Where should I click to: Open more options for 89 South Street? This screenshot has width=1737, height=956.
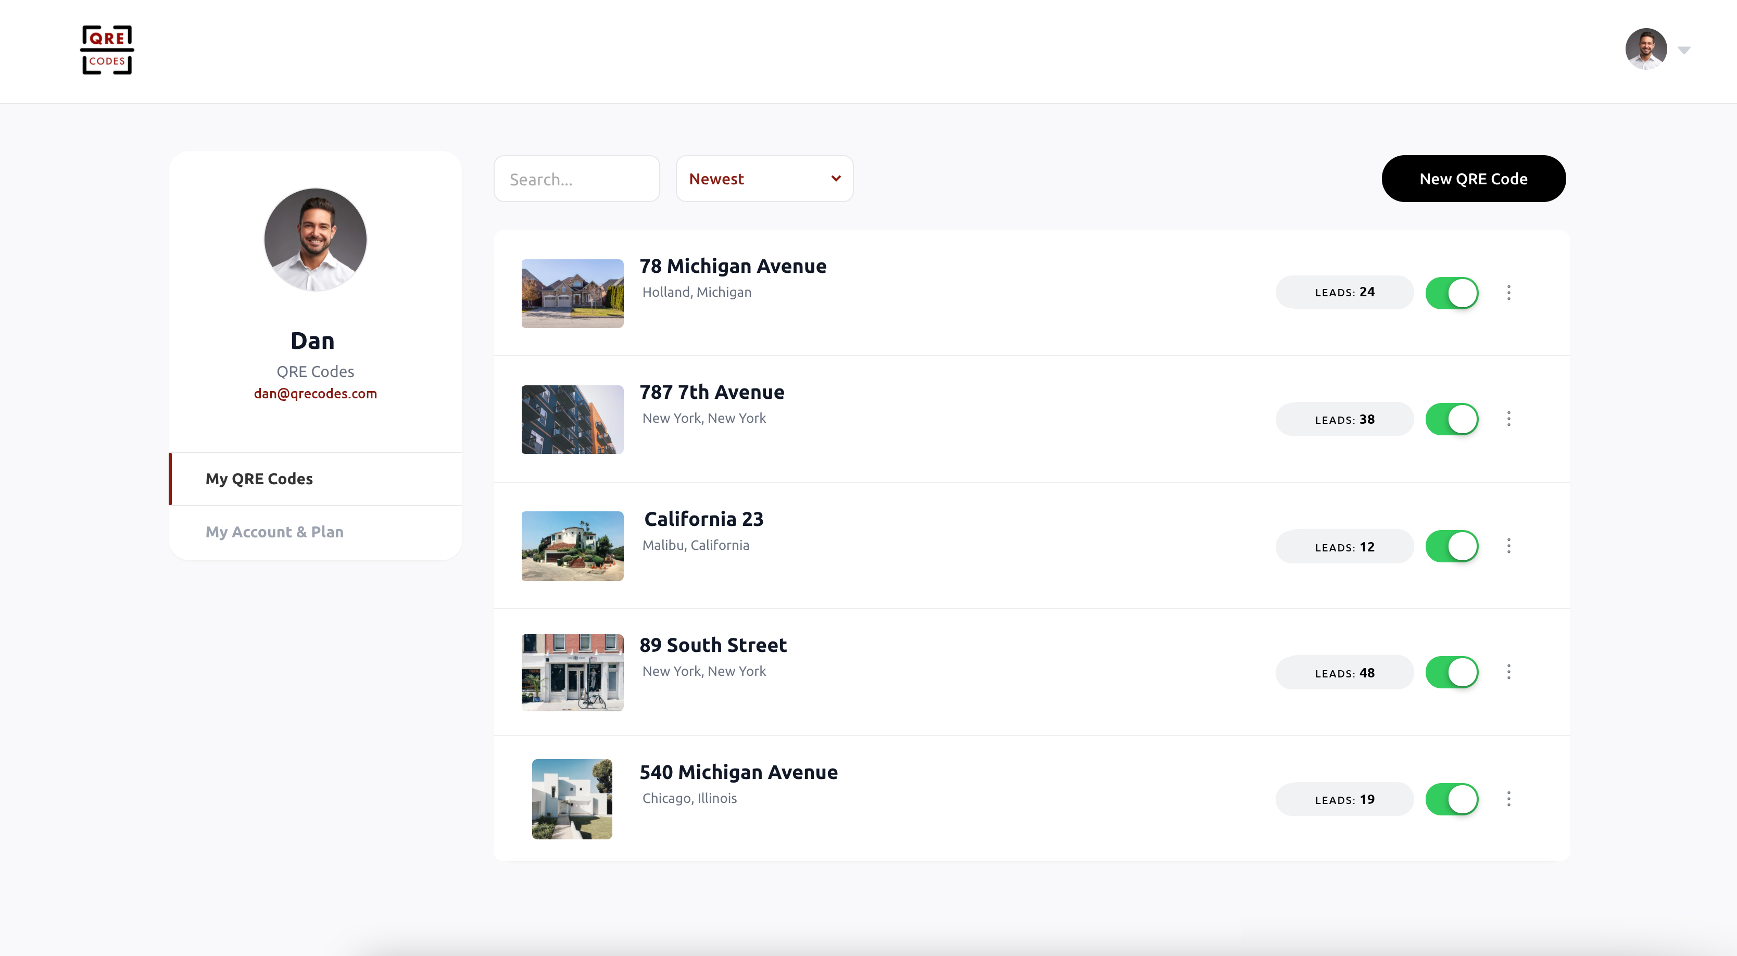pyautogui.click(x=1508, y=672)
